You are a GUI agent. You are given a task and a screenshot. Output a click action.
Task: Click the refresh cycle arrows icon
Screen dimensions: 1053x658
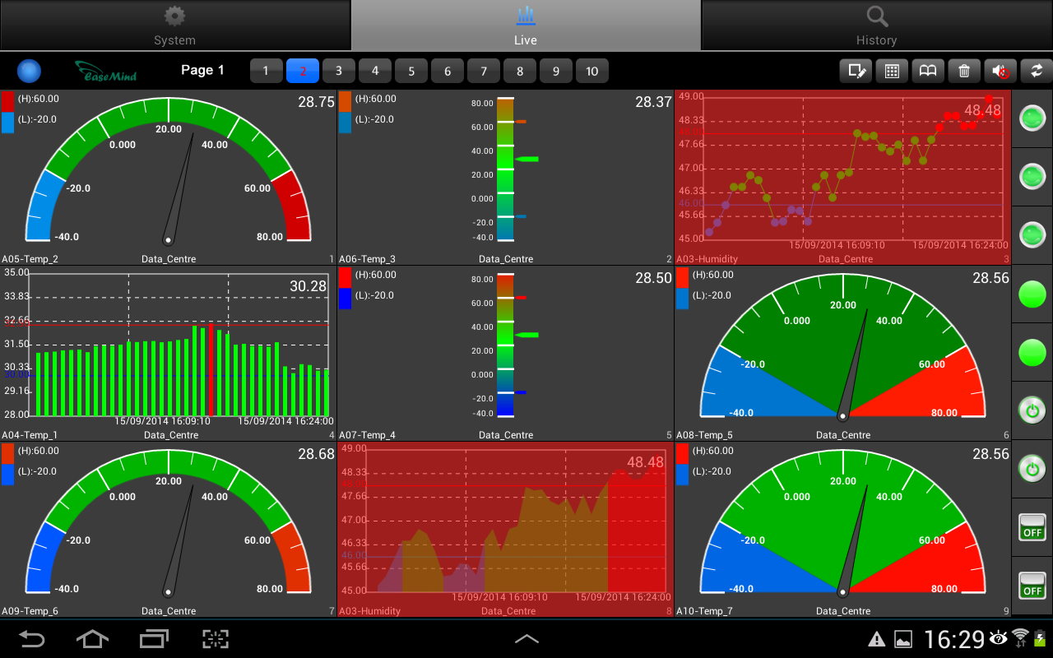(x=1037, y=71)
